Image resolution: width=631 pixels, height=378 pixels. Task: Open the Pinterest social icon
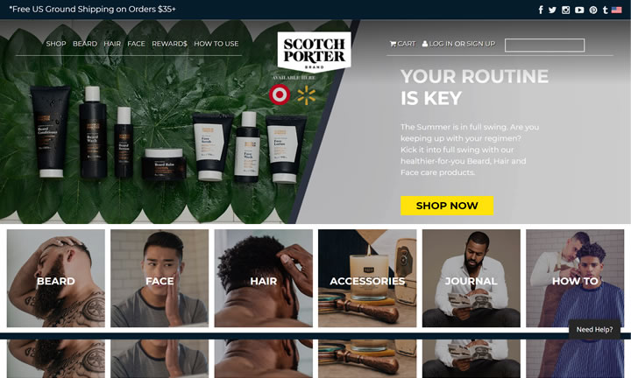click(x=593, y=10)
